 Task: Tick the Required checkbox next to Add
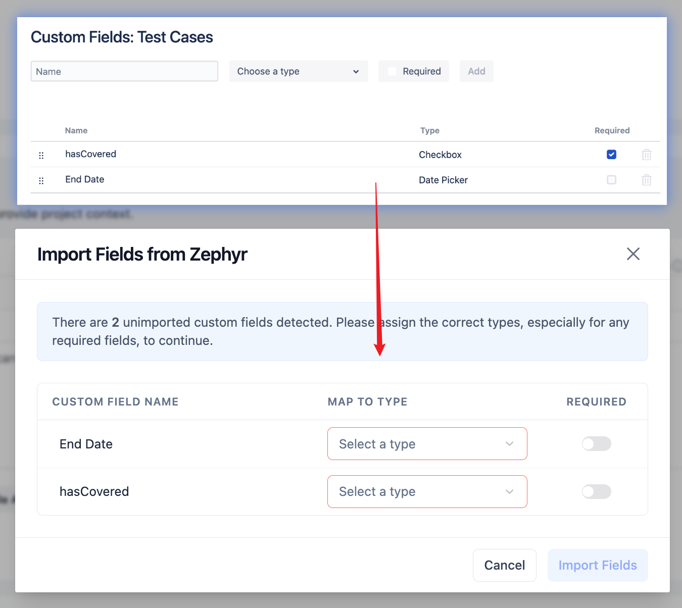(x=392, y=71)
